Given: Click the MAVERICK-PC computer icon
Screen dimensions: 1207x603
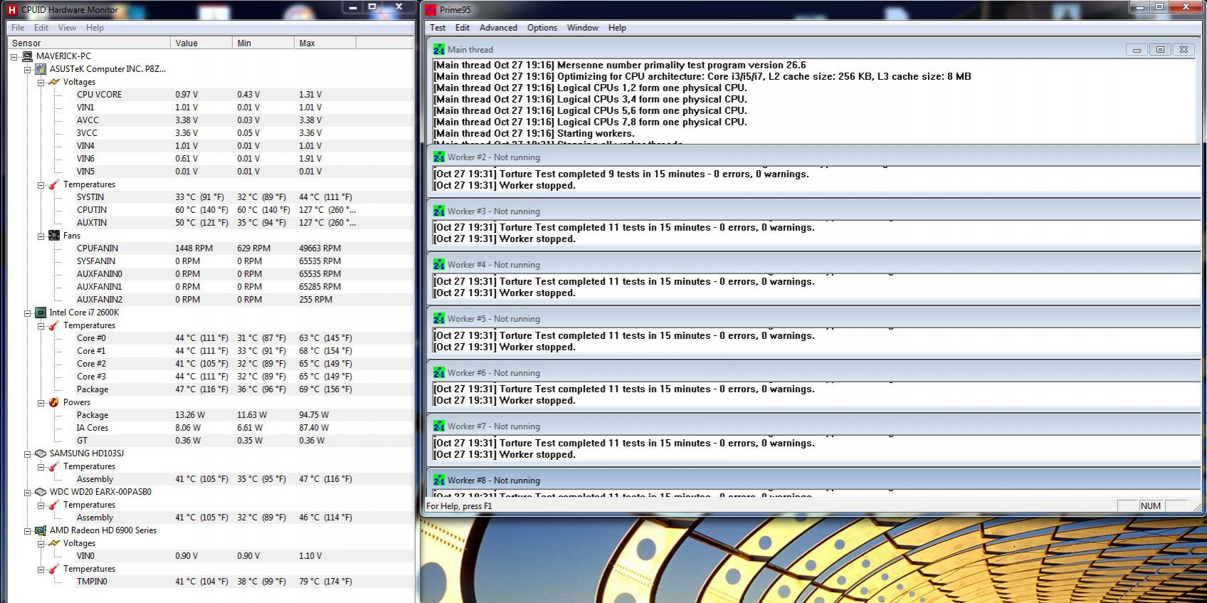Looking at the screenshot, I should click(x=28, y=56).
